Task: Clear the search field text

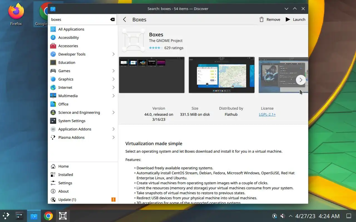Action: [x=112, y=19]
